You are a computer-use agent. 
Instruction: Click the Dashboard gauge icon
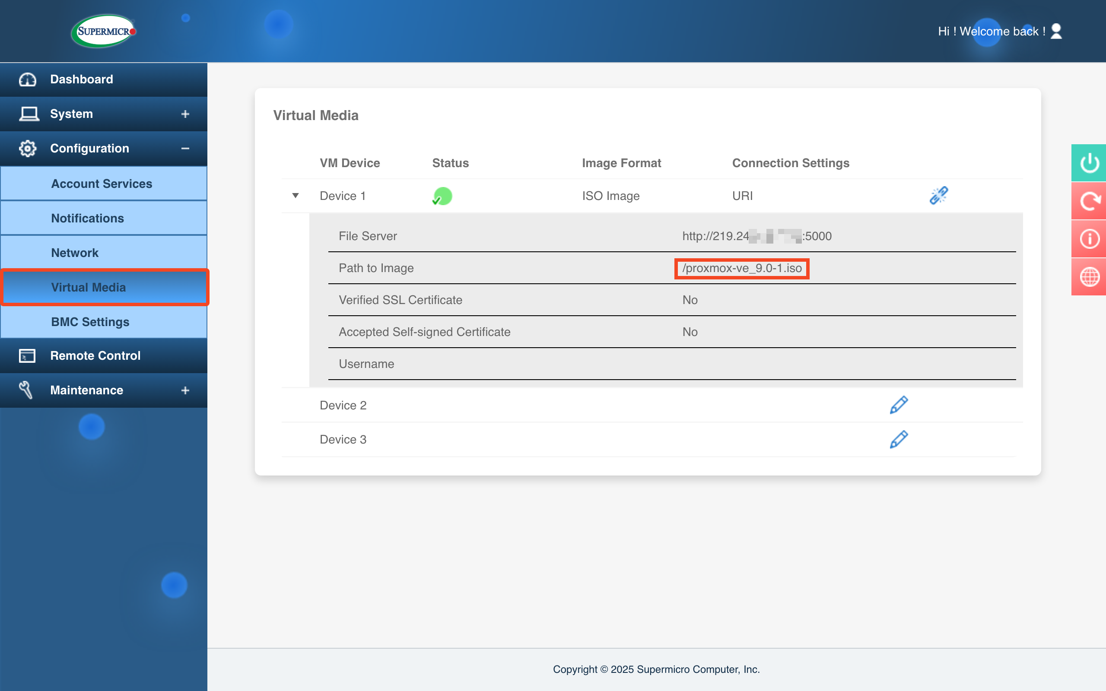coord(27,79)
